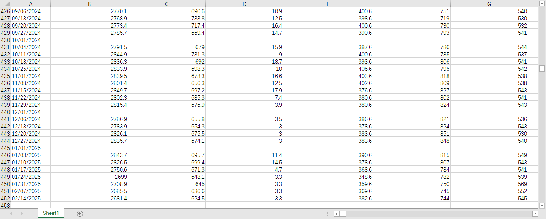546x219 pixels.
Task: Select row 426 header
Action: (x=6, y=11)
